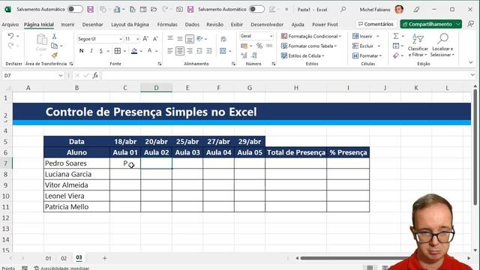Open the Segoe UI font name dropdown
This screenshot has height=270, width=480.
(x=121, y=39)
